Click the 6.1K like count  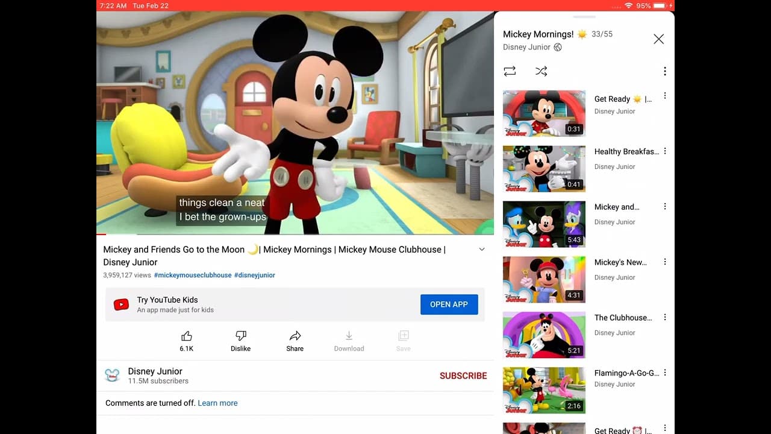(187, 348)
